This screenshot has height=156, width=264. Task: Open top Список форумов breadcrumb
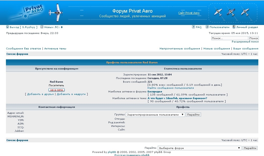(x=17, y=54)
